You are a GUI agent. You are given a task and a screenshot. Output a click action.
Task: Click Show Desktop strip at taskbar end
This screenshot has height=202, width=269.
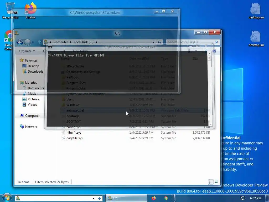(x=267, y=198)
